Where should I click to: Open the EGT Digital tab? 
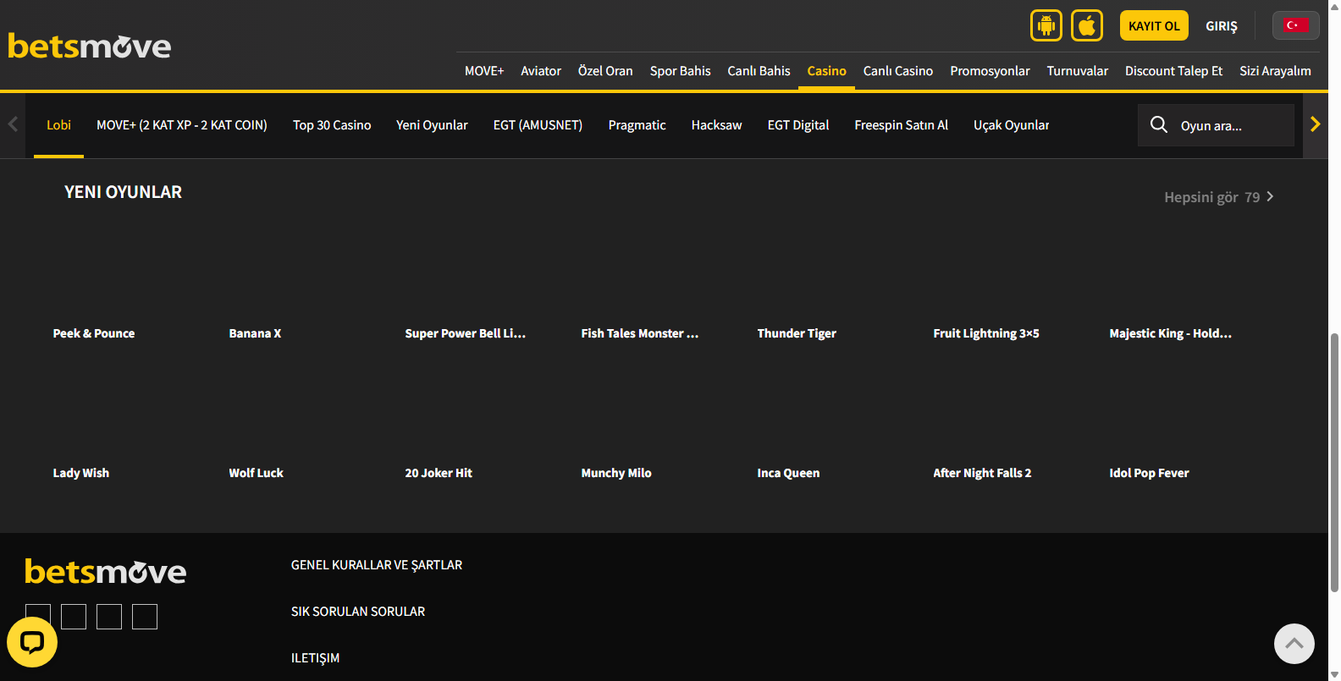798,125
